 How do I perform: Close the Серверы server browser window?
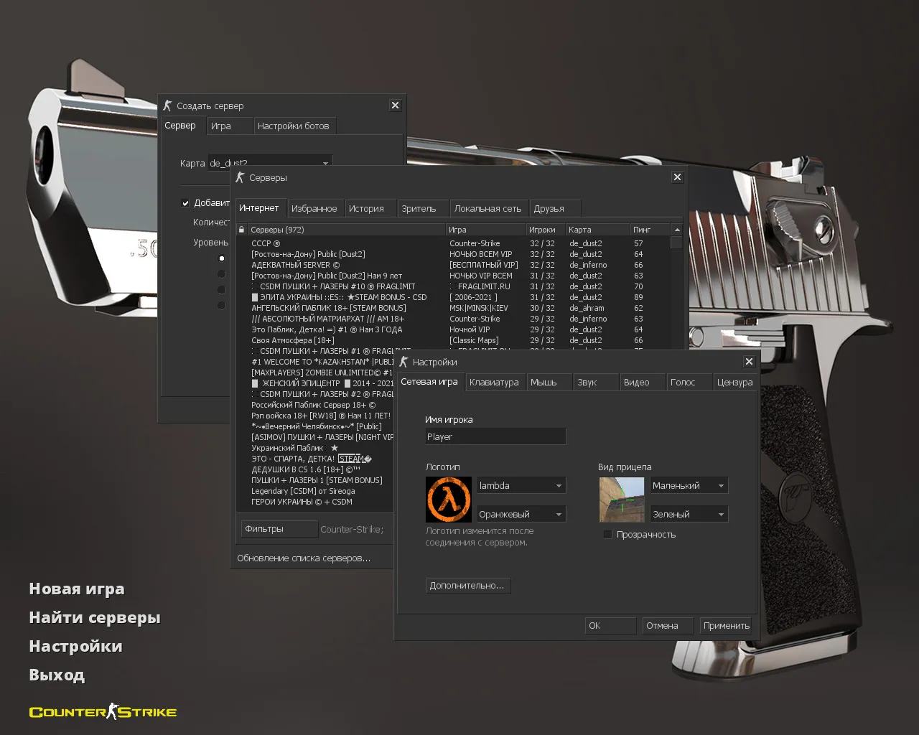677,177
